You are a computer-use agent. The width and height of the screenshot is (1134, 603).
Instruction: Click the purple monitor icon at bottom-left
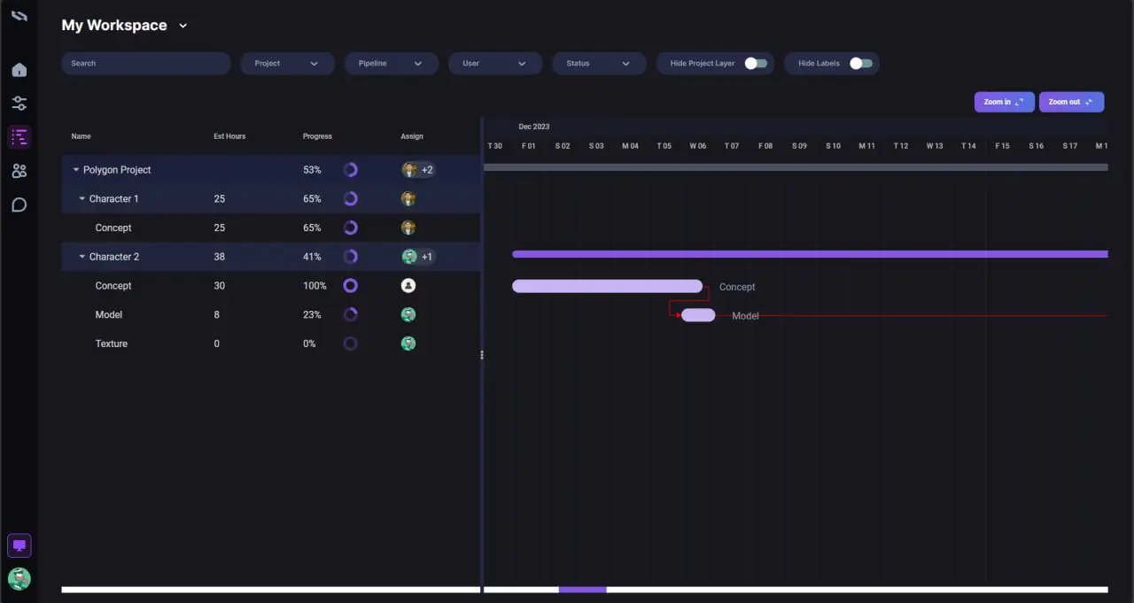pyautogui.click(x=19, y=545)
